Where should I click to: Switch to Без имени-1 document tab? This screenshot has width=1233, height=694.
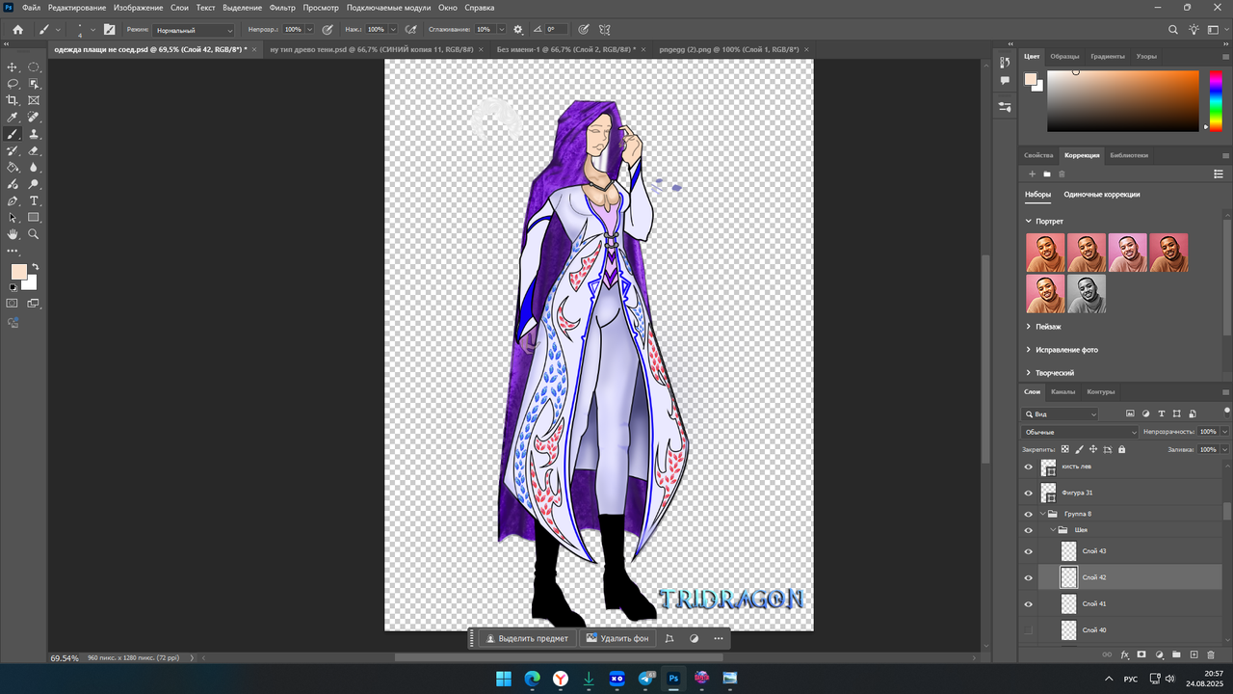(566, 48)
